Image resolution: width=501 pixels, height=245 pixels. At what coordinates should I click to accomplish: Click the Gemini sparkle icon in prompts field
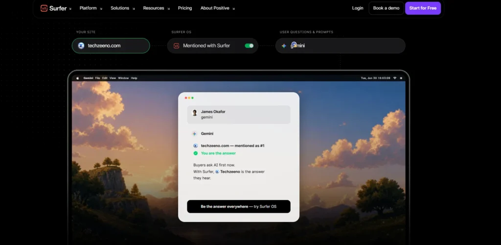284,46
